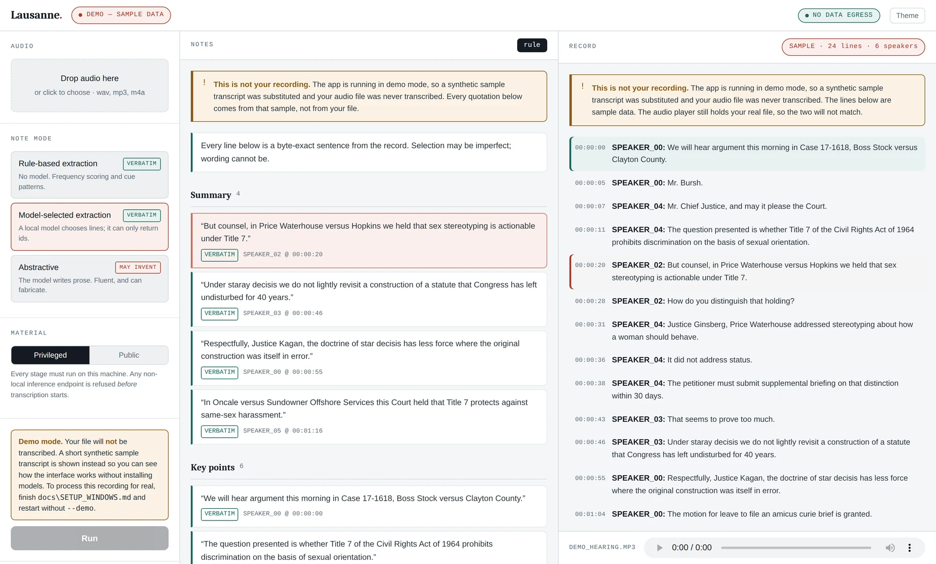This screenshot has height=564, width=936.
Task: Select Privileged material option
Action: point(50,355)
